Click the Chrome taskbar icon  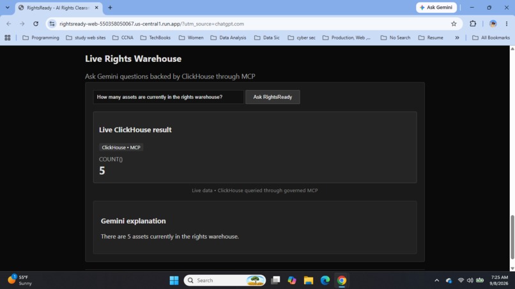(x=342, y=281)
